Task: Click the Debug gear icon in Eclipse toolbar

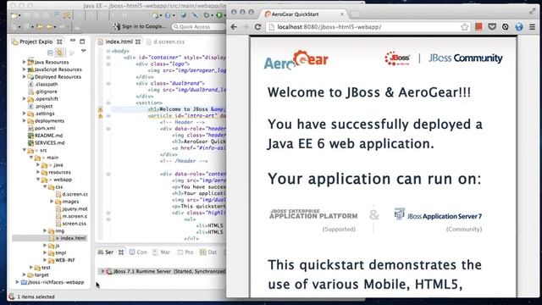Action: (x=207, y=15)
